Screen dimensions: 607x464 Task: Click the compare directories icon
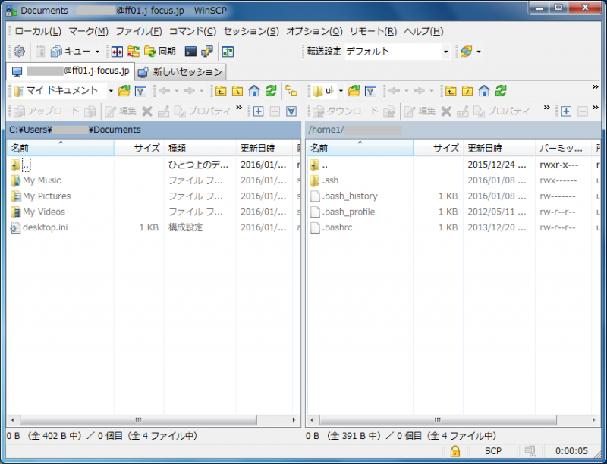[117, 52]
